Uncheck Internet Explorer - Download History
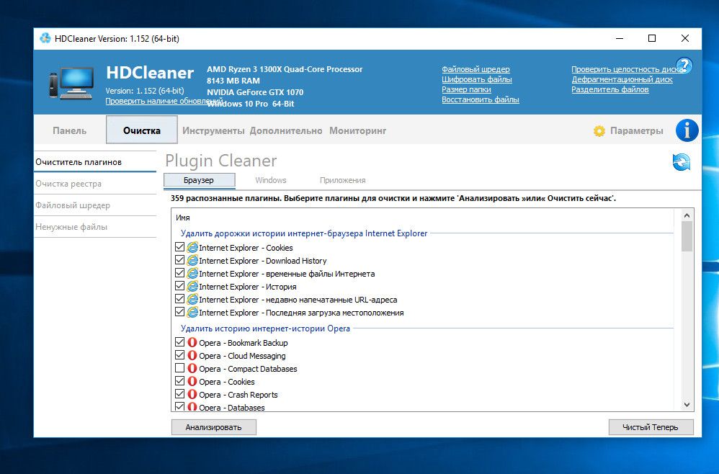719x474 pixels. [180, 261]
